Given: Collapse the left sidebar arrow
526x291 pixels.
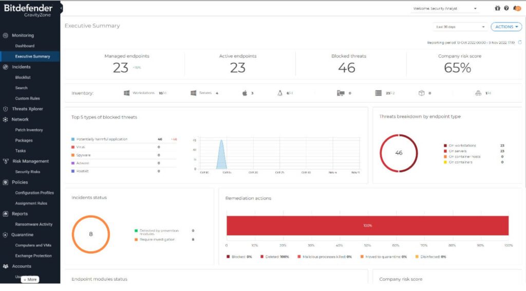Looking at the screenshot, I should pyautogui.click(x=61, y=8).
